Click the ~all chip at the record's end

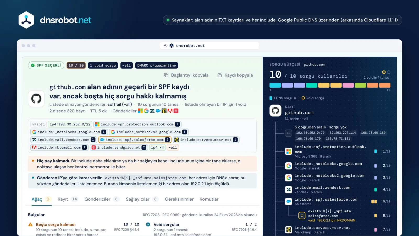pos(173,147)
